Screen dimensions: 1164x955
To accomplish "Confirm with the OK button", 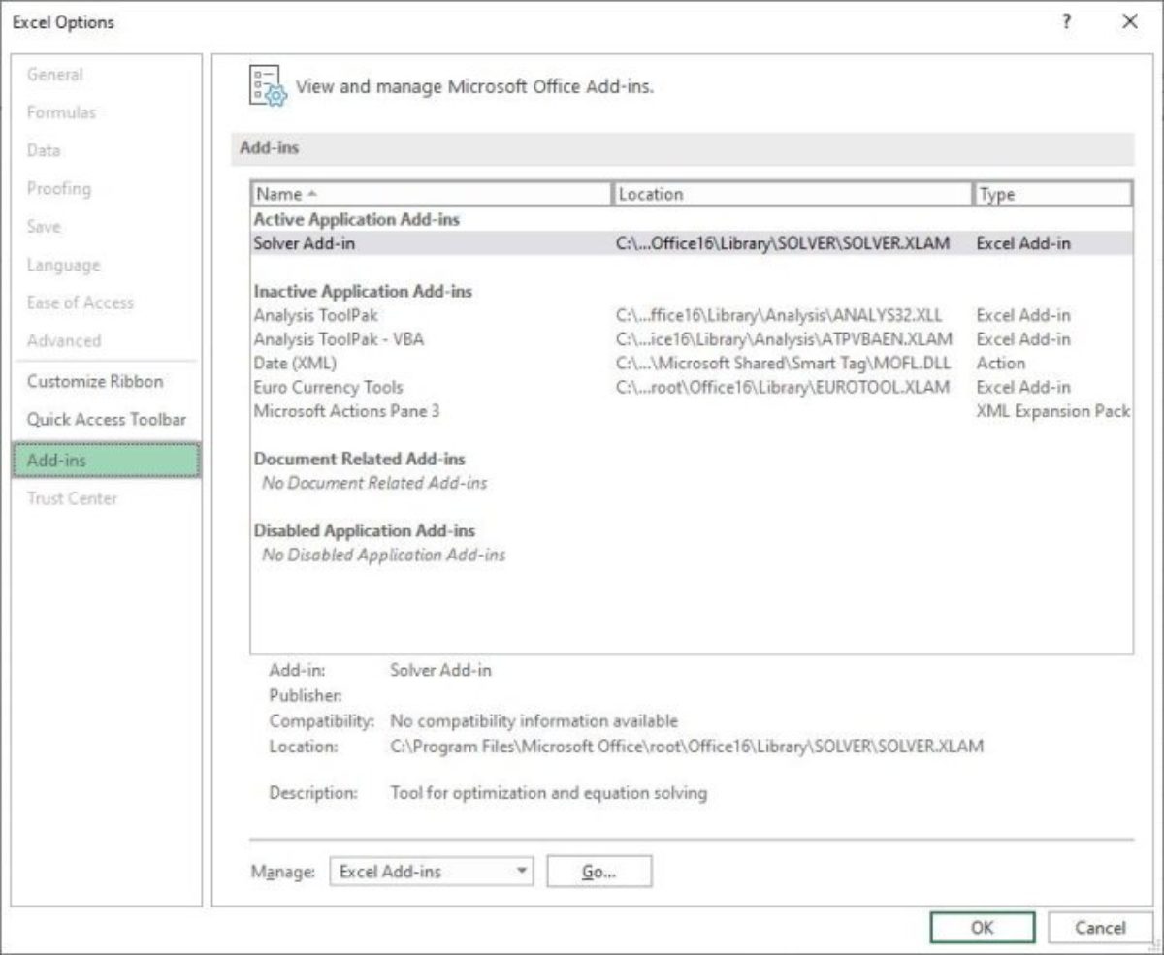I will click(982, 928).
